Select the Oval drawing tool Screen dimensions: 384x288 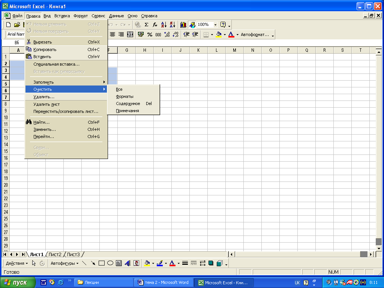[x=110, y=263]
